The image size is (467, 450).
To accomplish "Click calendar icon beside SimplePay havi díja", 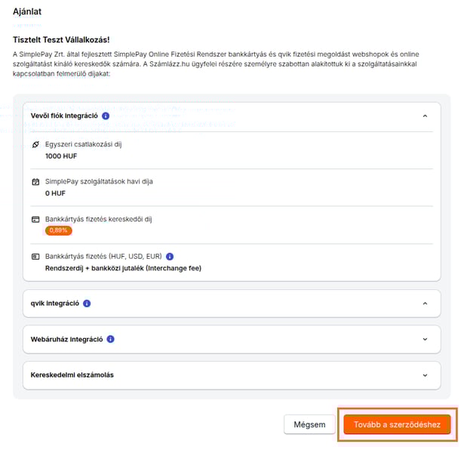I will tap(35, 182).
